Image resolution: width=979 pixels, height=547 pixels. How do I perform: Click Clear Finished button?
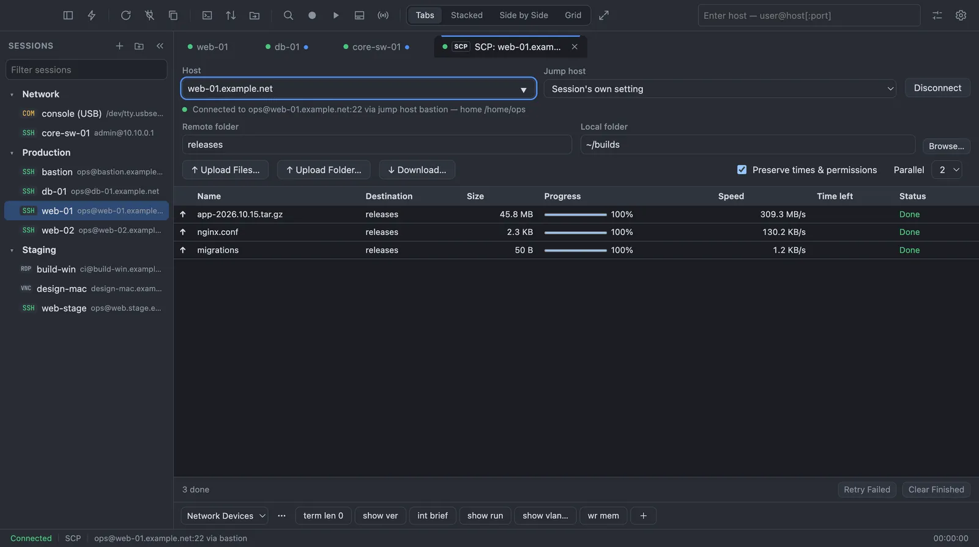coord(936,489)
